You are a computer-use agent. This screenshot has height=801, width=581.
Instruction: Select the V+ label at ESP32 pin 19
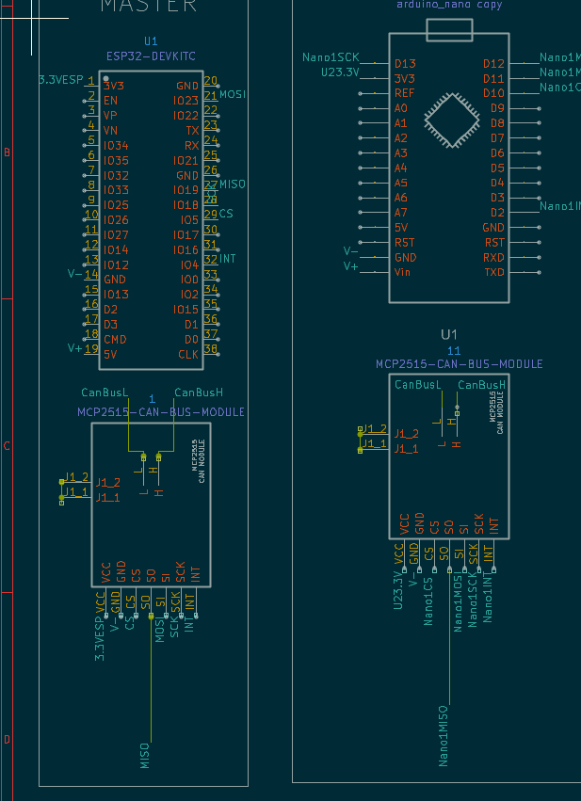pos(74,348)
